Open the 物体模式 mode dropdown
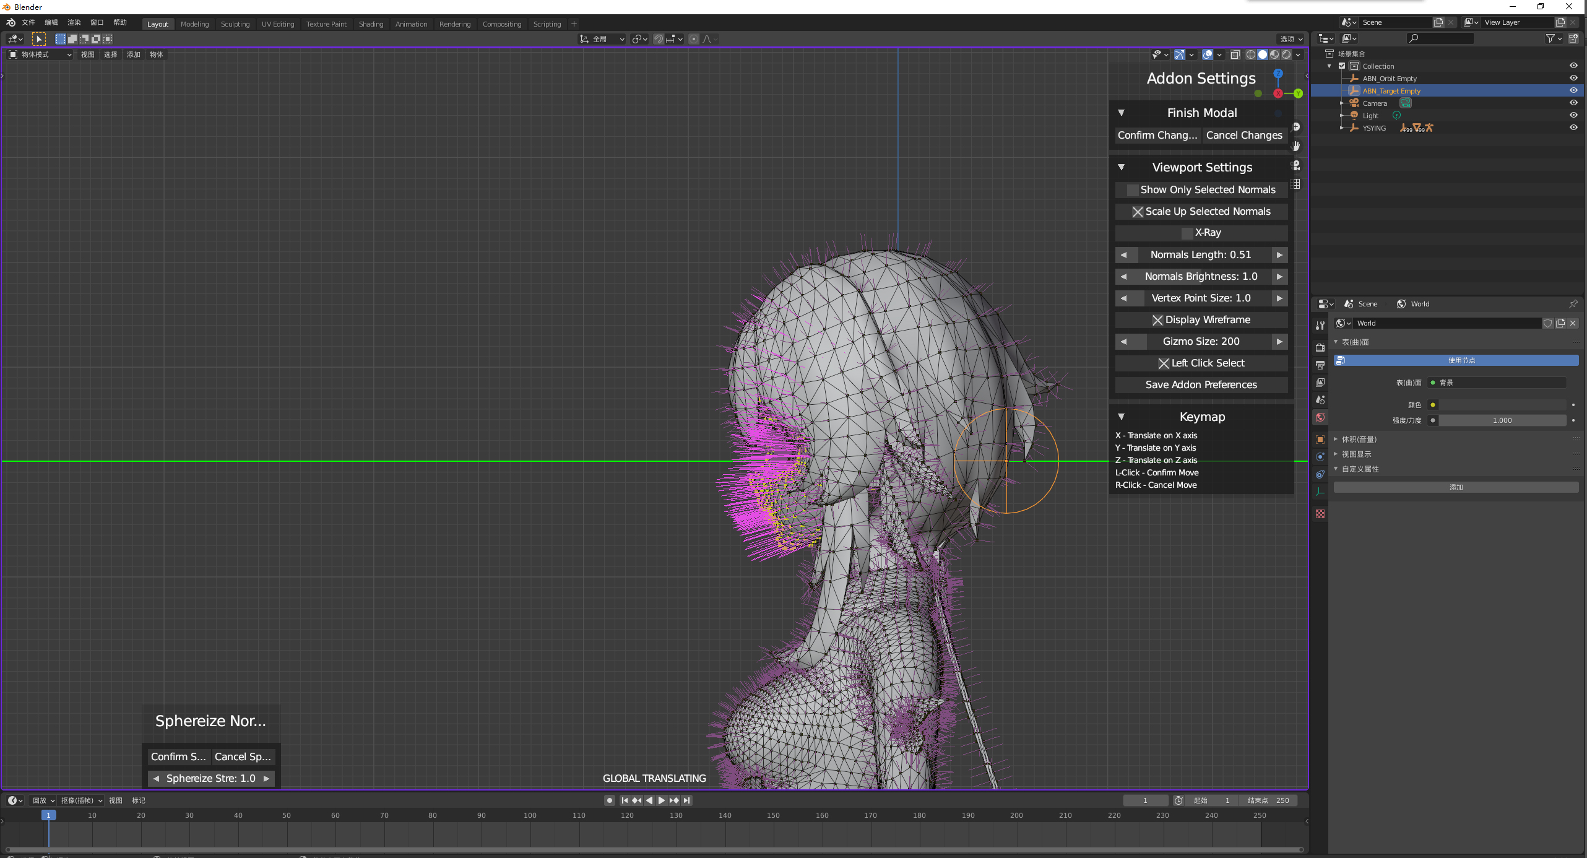1587x858 pixels. click(x=40, y=54)
